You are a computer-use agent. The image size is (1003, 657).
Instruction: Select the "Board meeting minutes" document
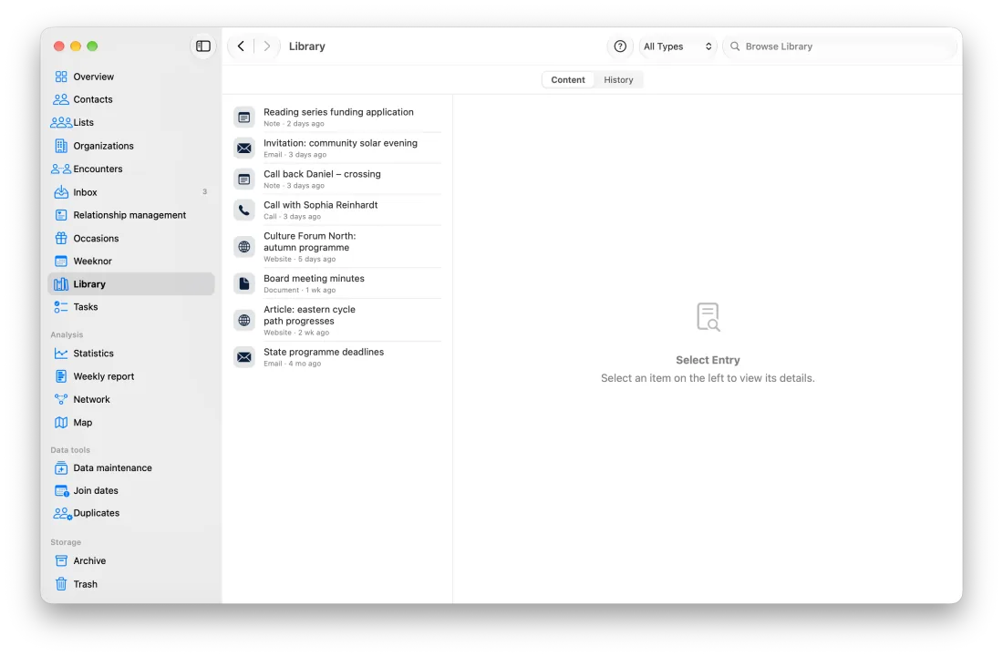click(337, 283)
